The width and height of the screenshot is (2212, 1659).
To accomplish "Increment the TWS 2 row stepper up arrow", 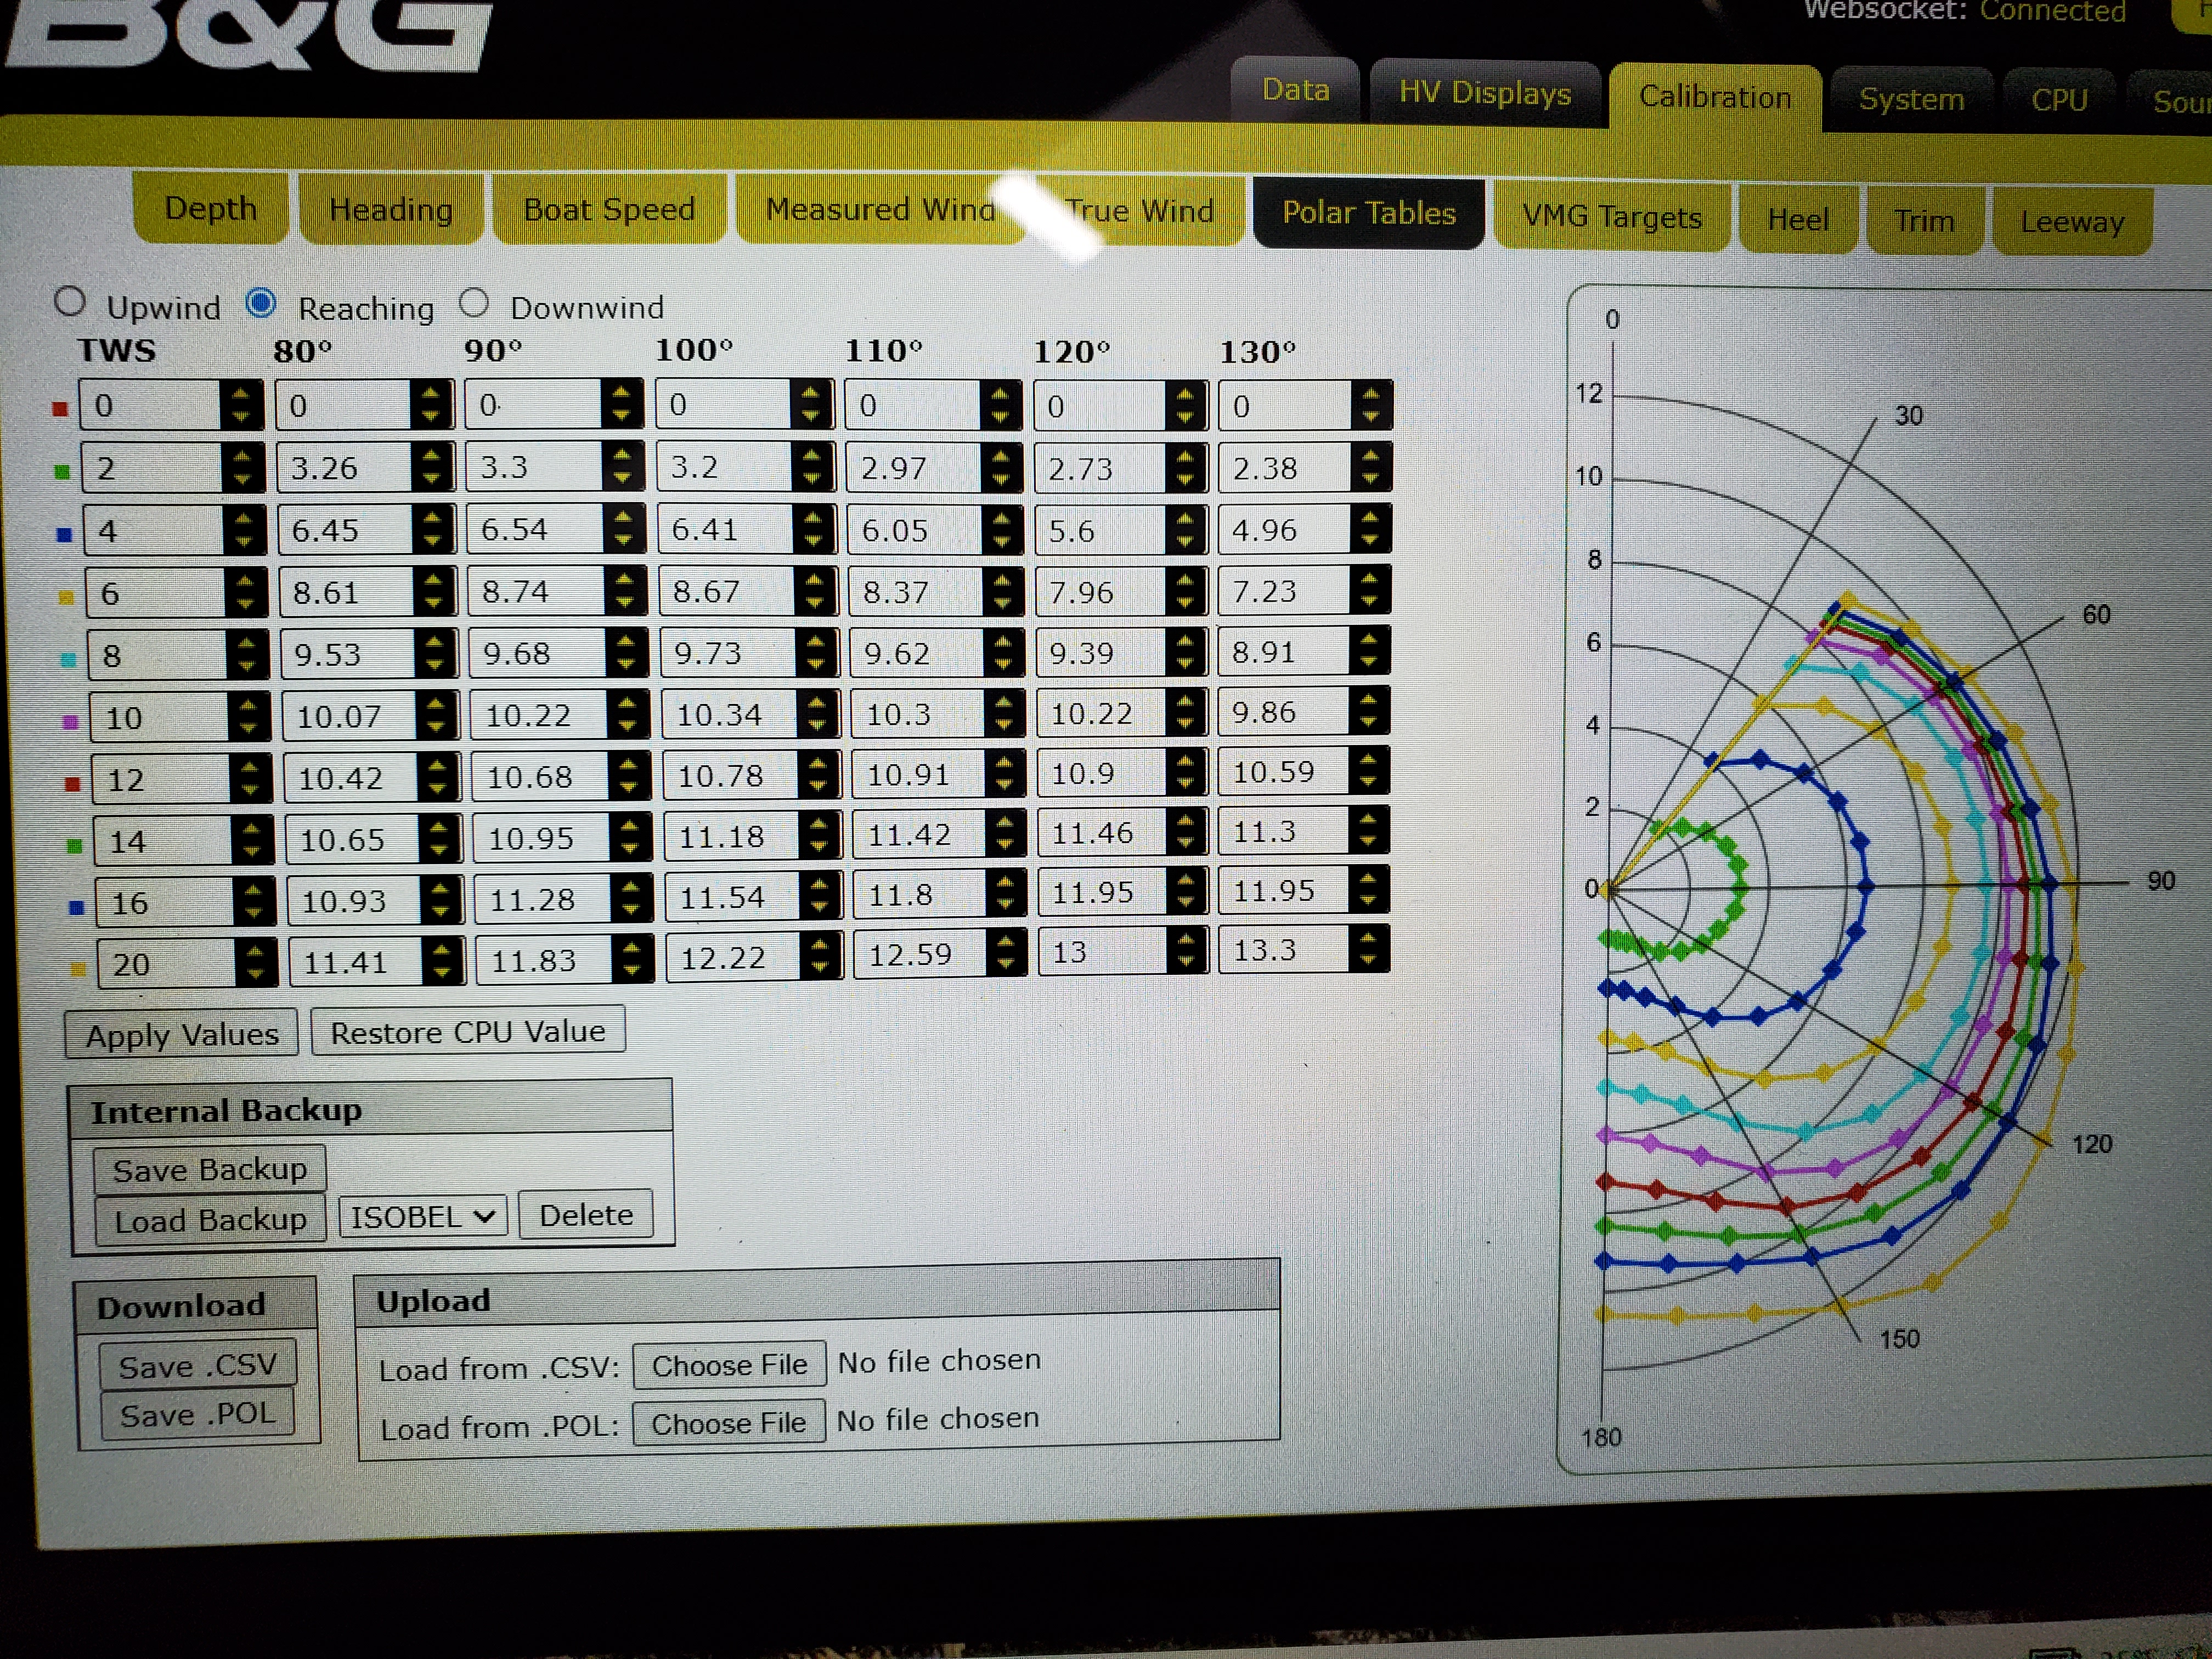I will [x=241, y=458].
